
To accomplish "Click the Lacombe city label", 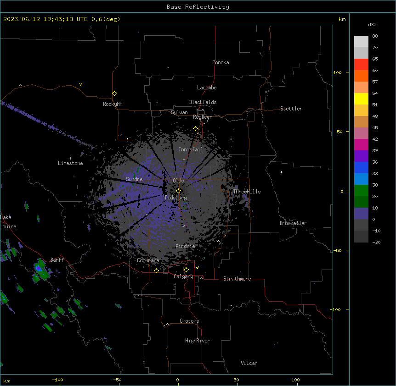I will tap(207, 88).
